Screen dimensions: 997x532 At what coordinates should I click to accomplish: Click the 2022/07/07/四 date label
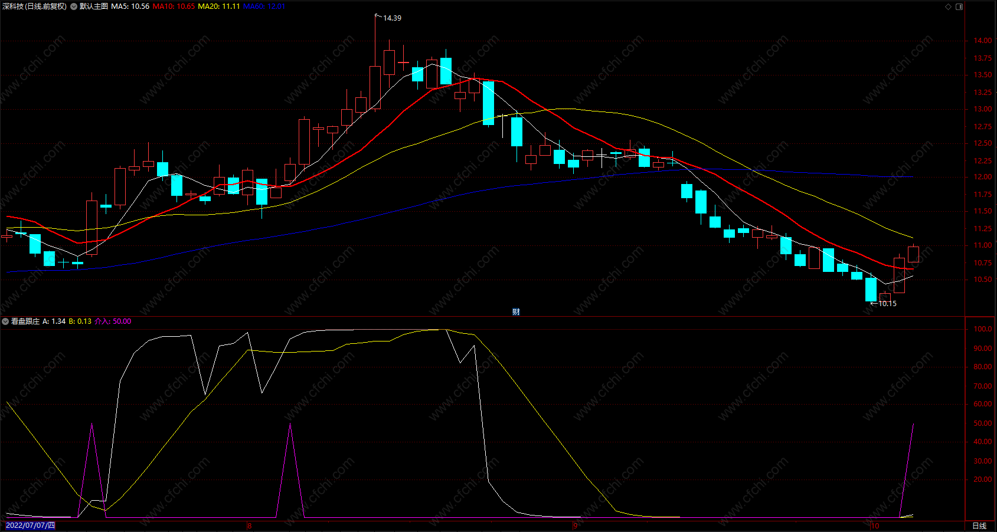30,526
